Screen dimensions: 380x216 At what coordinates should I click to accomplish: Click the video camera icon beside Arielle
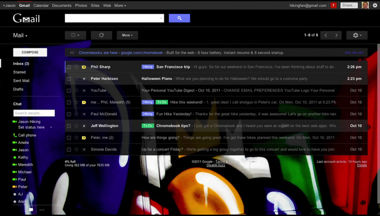(15, 143)
